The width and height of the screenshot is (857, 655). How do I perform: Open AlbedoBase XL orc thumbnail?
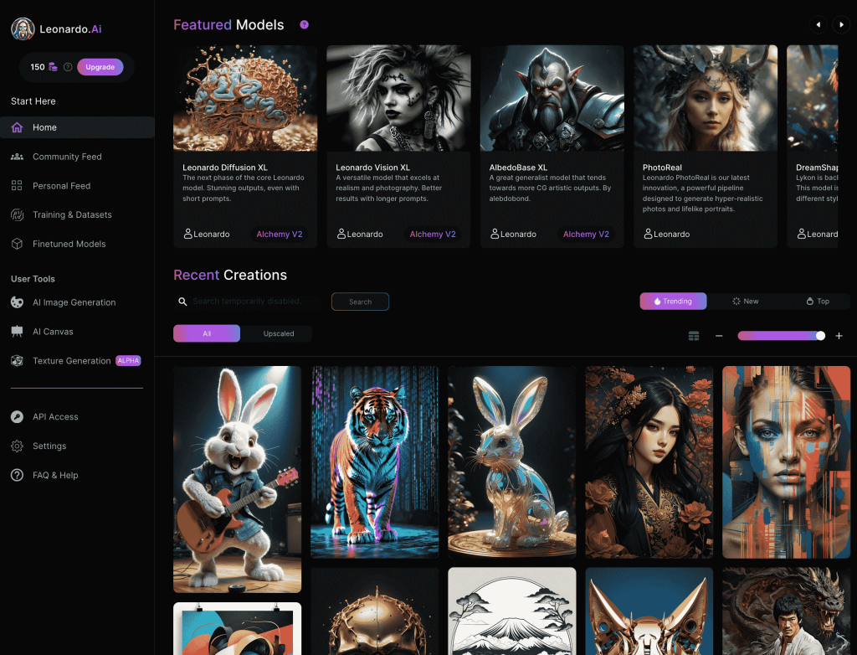tap(552, 98)
